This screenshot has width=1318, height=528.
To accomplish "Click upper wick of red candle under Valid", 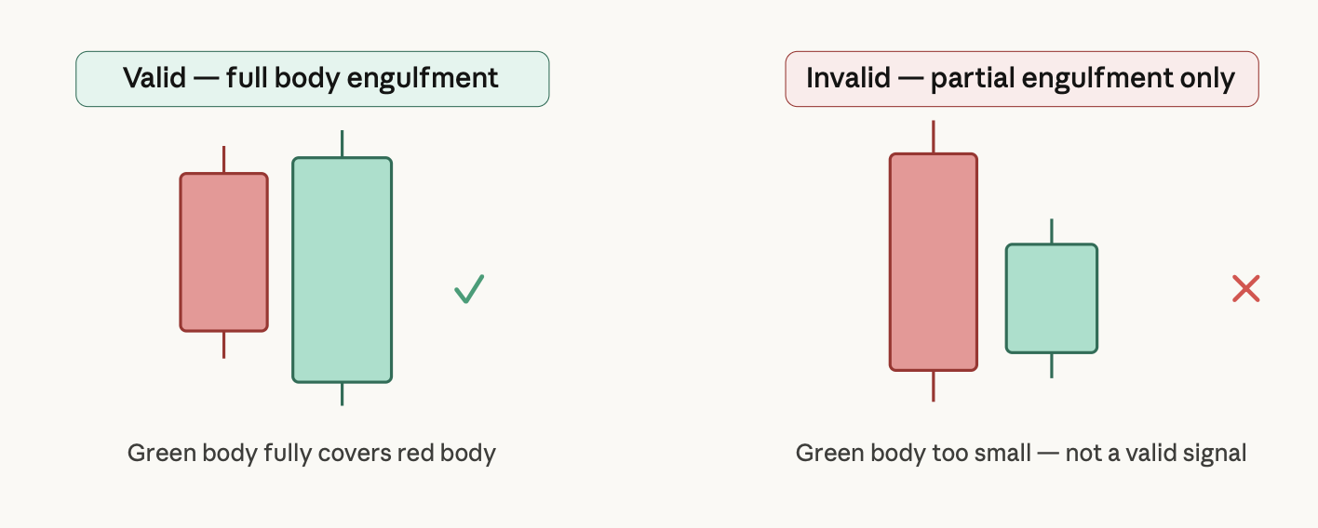I will point(224,159).
